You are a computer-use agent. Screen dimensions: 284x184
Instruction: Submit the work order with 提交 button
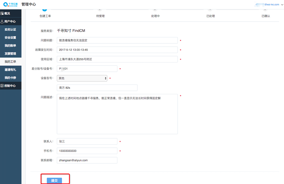[x=54, y=180]
